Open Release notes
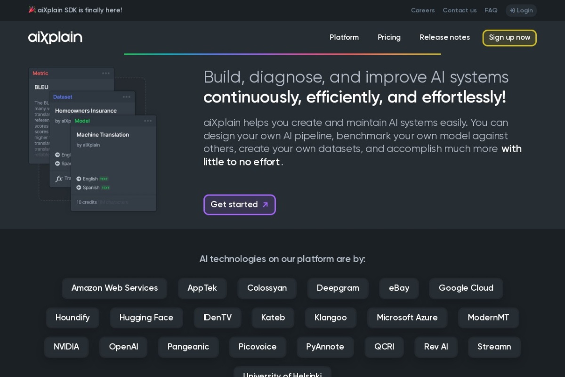Screen dimensions: 565x377 point(444,37)
